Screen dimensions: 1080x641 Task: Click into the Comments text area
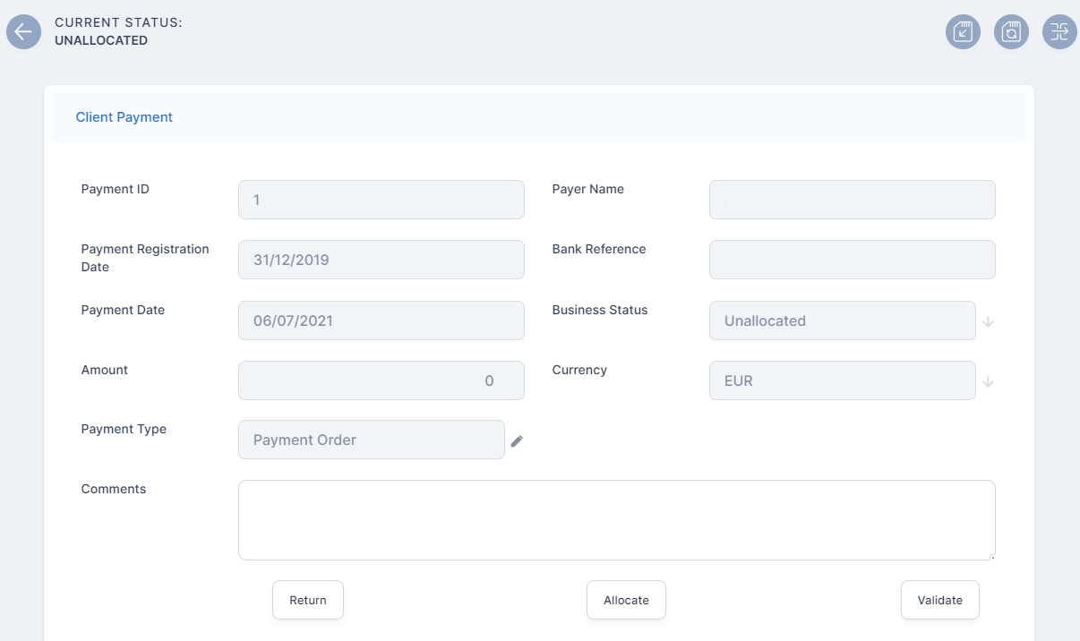point(616,520)
